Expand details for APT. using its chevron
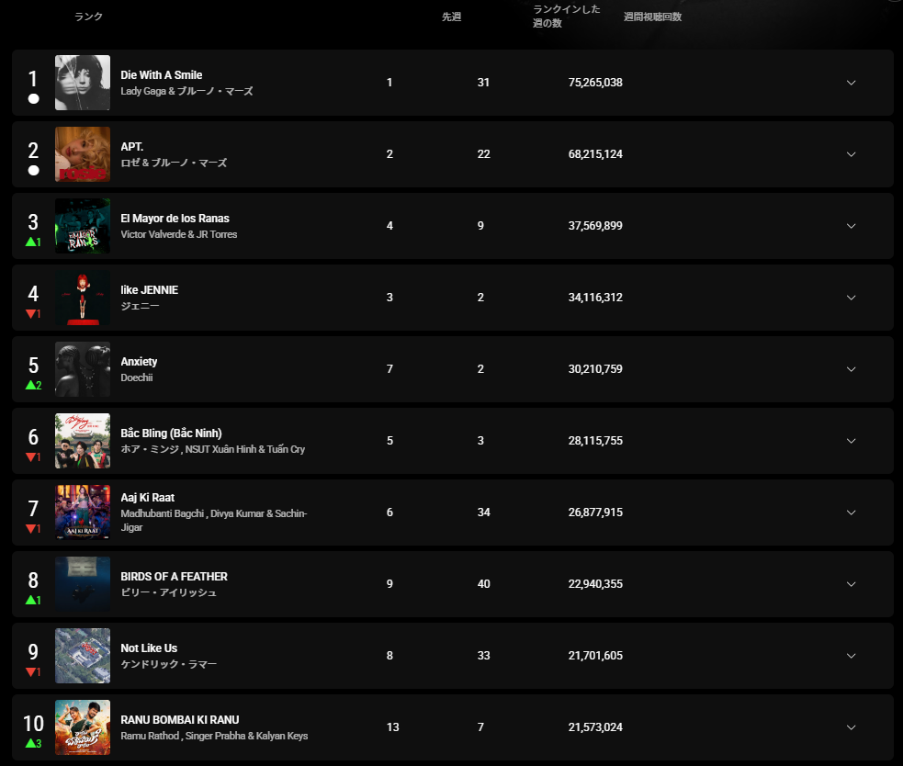903x766 pixels. tap(851, 153)
